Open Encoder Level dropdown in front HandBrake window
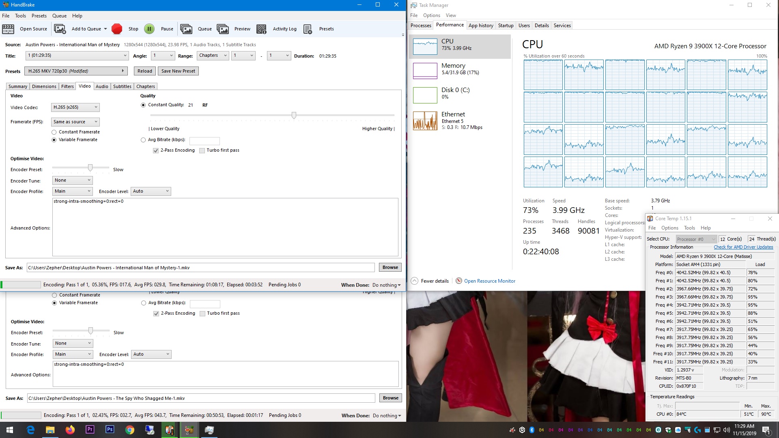 tap(151, 191)
